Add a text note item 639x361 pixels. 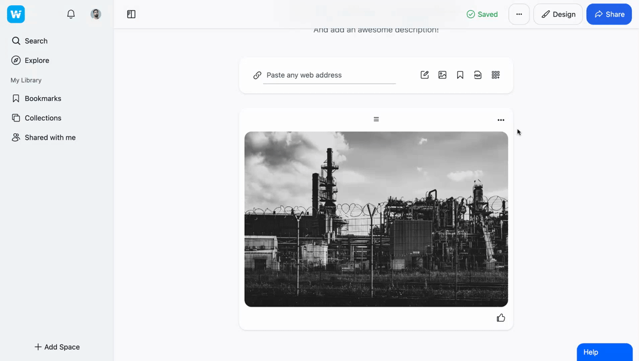click(x=425, y=75)
